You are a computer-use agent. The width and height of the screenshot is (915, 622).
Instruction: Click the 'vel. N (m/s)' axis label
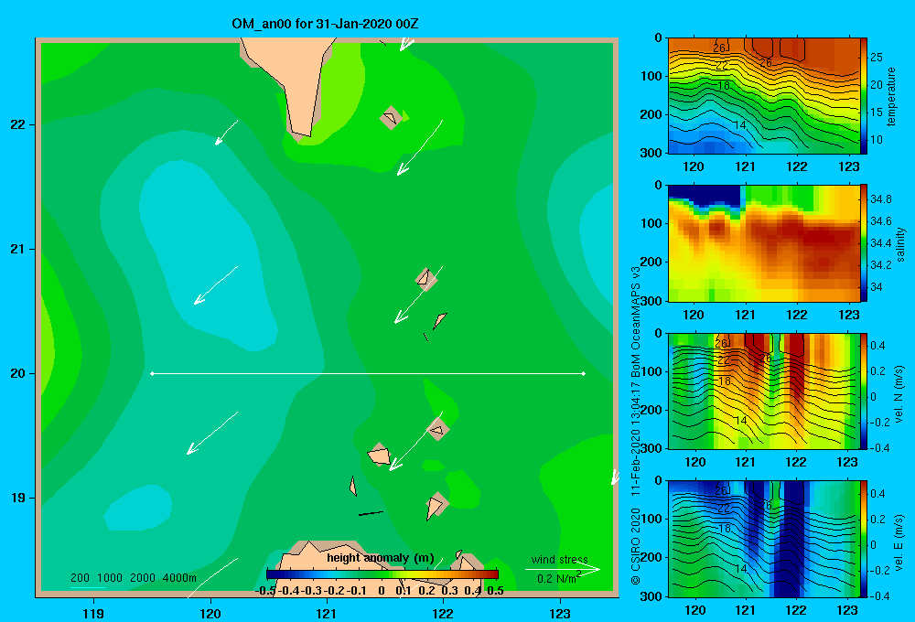[899, 394]
